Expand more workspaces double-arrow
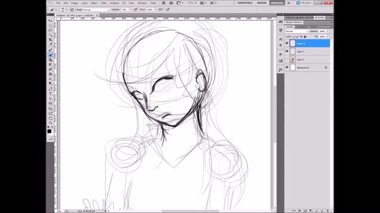Screen dimensions: 380x213 [x=289, y=3]
